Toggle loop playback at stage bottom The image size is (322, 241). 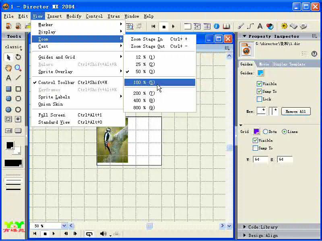click(x=89, y=234)
